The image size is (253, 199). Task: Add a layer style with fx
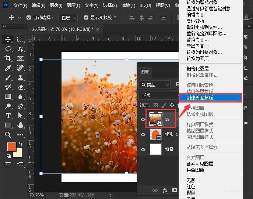click(x=165, y=191)
